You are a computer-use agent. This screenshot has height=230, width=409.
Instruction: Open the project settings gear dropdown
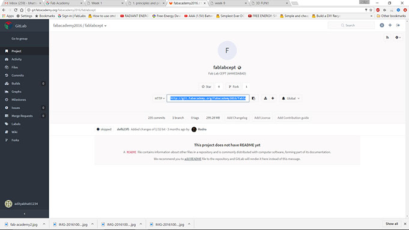[x=398, y=38]
